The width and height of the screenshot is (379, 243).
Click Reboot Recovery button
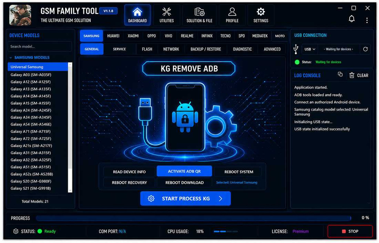tap(129, 183)
